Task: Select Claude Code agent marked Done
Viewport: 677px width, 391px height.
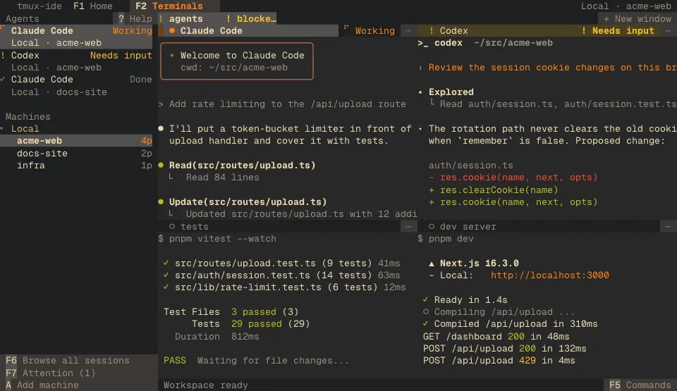Action: [76, 85]
